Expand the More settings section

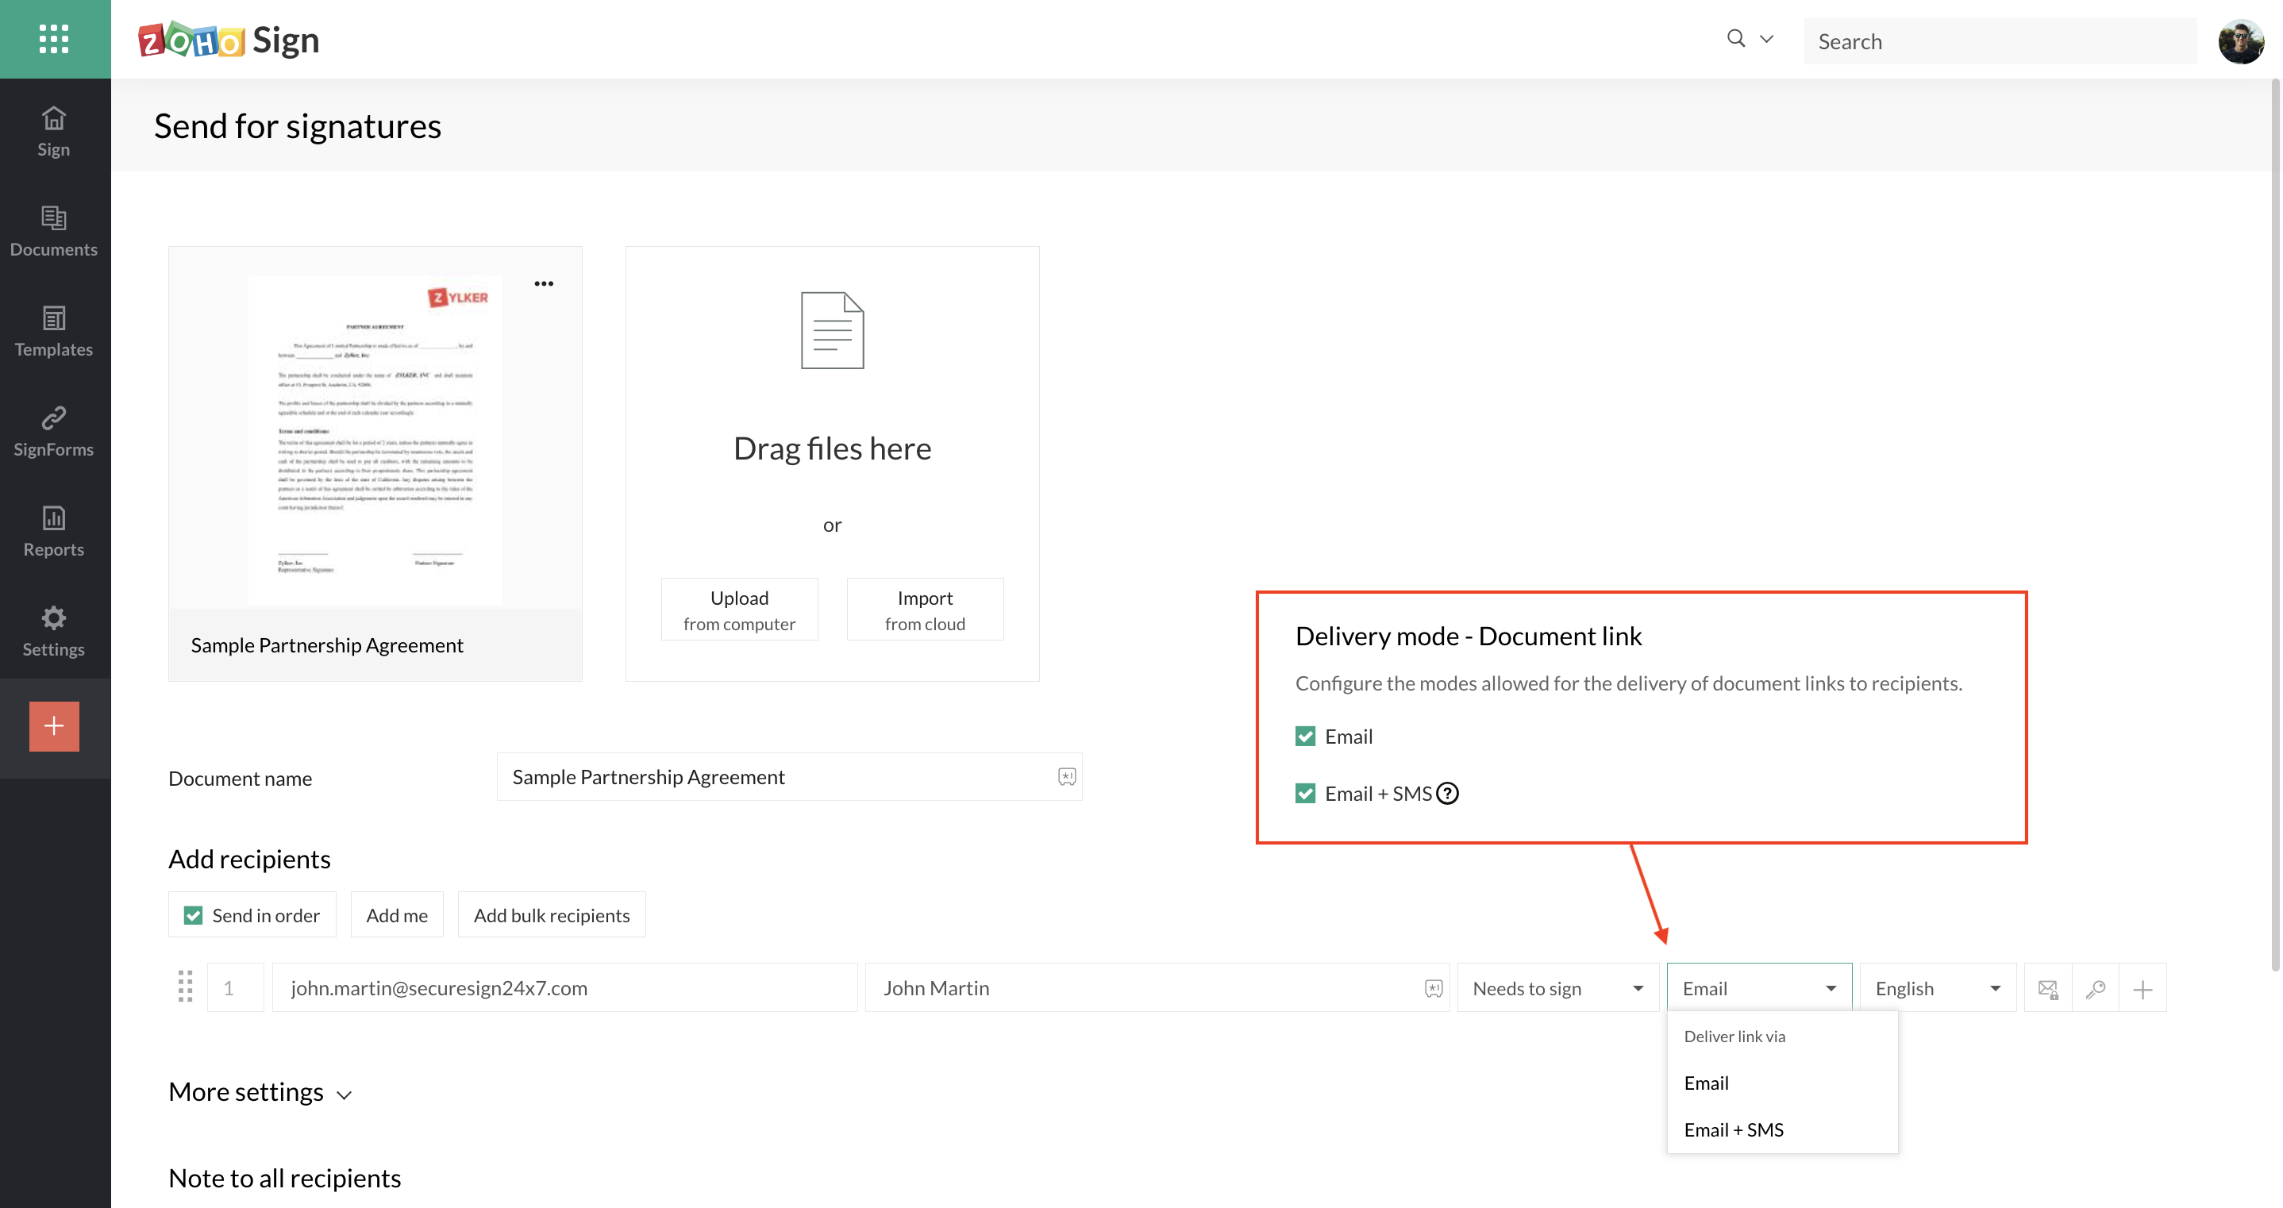(x=260, y=1093)
